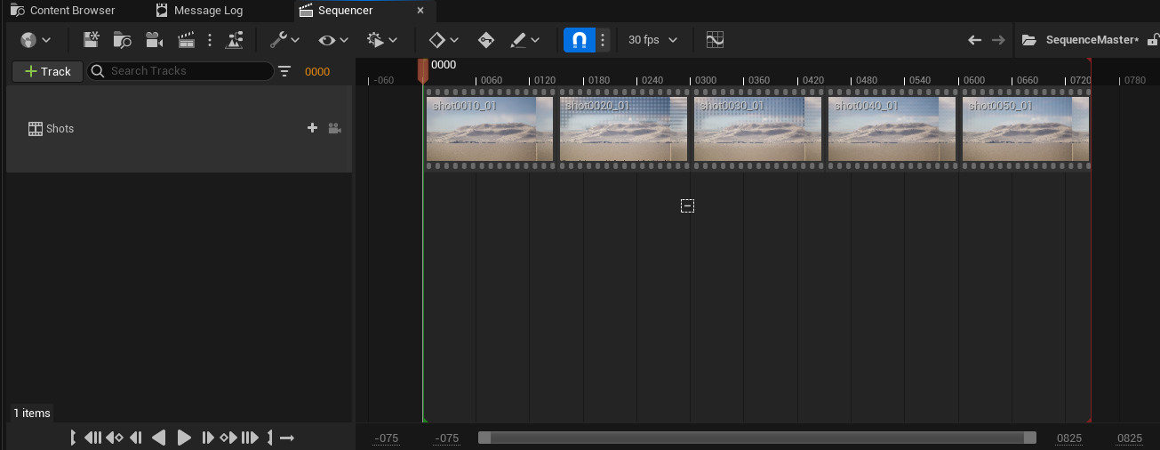The height and width of the screenshot is (450, 1160).
Task: Open the curve editor
Action: (x=715, y=40)
